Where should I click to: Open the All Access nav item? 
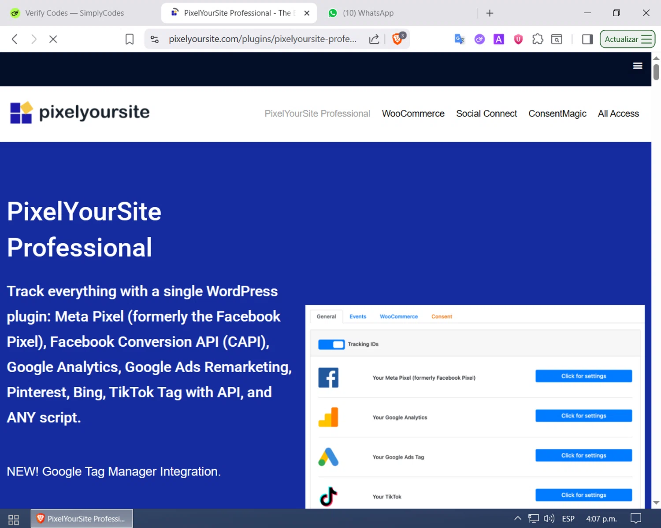(x=618, y=114)
